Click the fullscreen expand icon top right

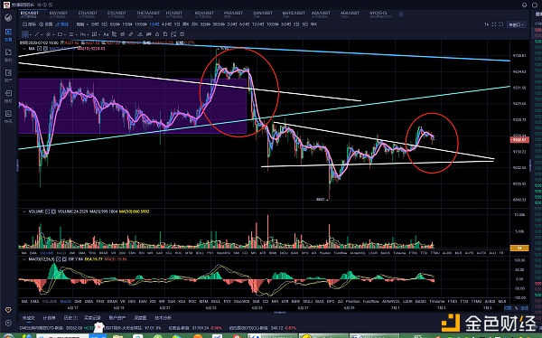click(x=493, y=24)
